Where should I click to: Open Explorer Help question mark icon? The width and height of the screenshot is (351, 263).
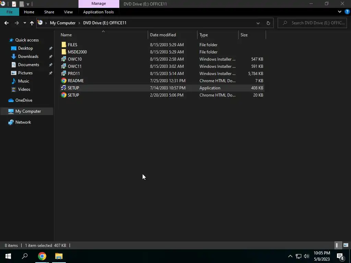347,12
